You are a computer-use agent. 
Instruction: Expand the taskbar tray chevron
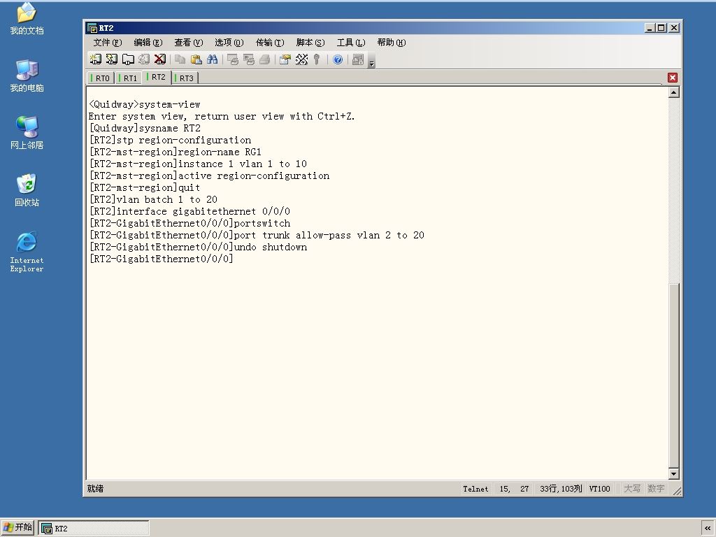[x=708, y=529]
